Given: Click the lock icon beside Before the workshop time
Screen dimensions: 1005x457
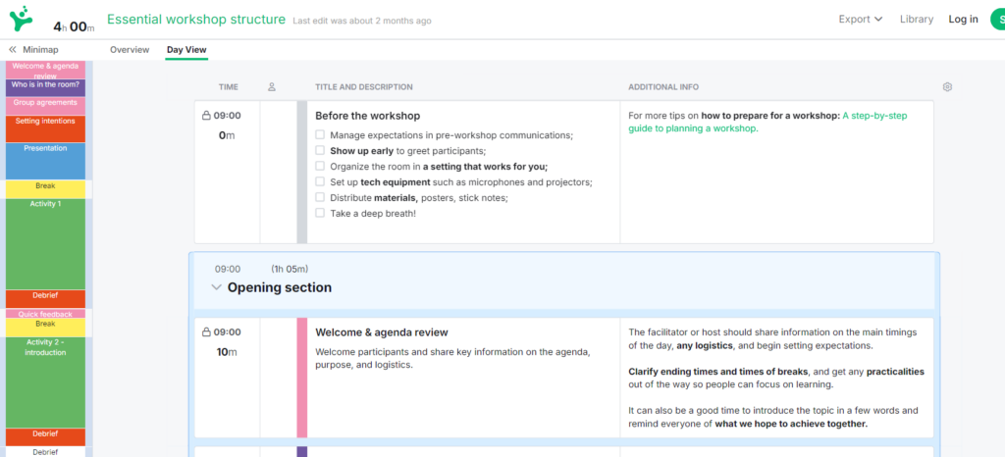Looking at the screenshot, I should (x=206, y=116).
